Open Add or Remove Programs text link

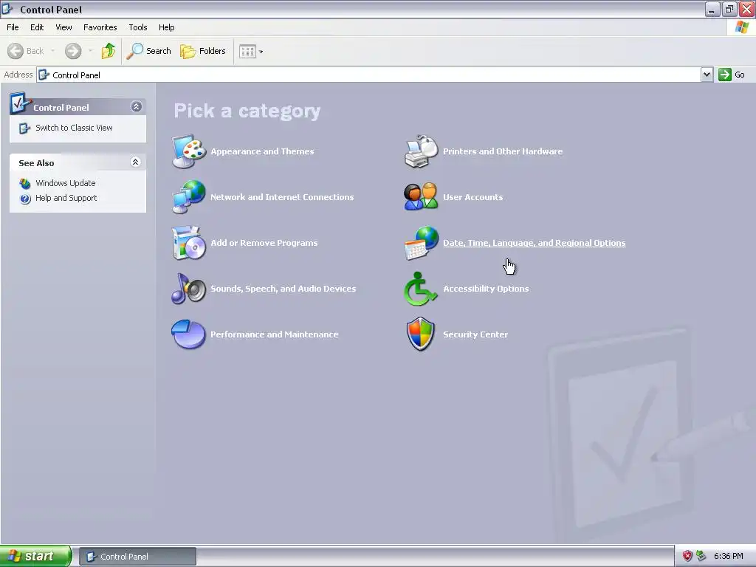[x=264, y=243]
